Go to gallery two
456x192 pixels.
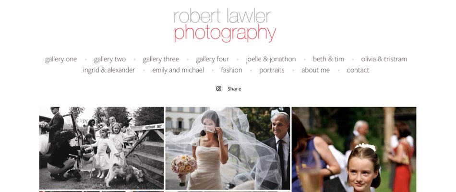pyautogui.click(x=109, y=59)
